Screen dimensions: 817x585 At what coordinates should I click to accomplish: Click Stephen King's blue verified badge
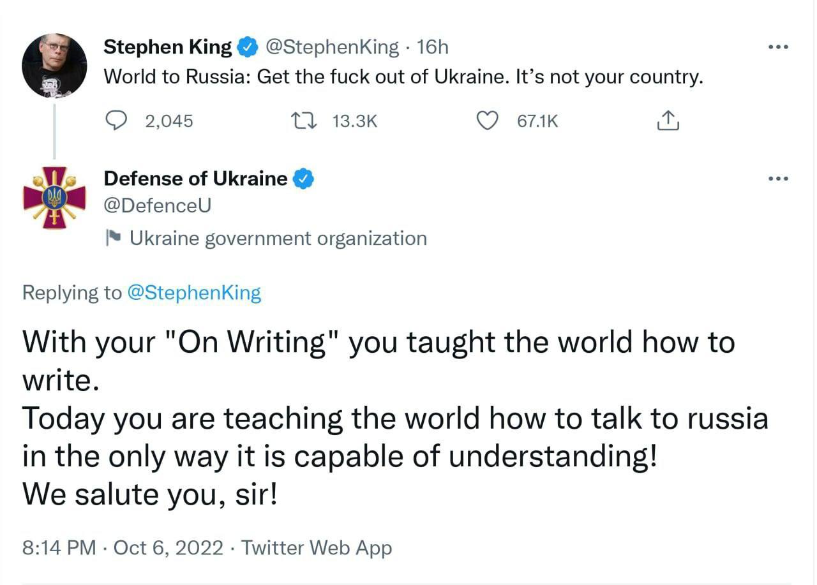pos(247,47)
